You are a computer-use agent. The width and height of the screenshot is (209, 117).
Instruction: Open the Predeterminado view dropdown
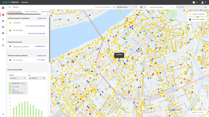[127, 7]
